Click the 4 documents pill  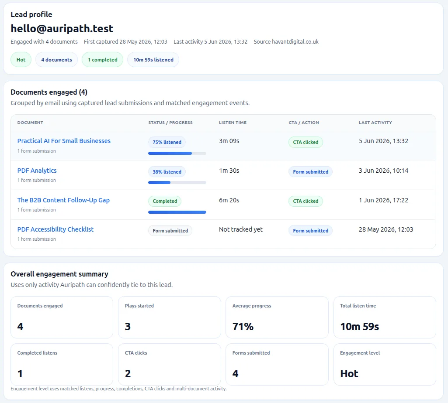(56, 60)
